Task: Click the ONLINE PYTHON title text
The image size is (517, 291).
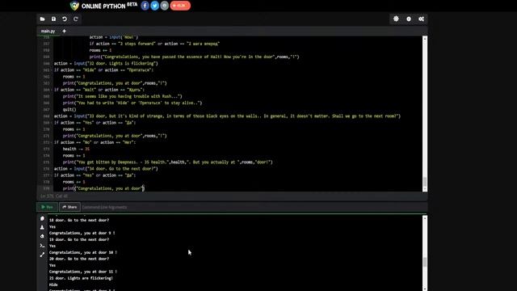Action: tap(103, 6)
